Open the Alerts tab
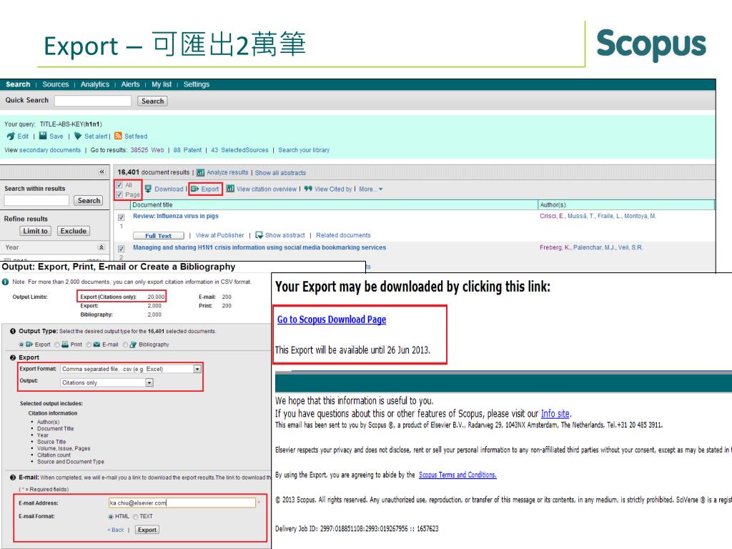This screenshot has height=549, width=732. click(x=130, y=84)
